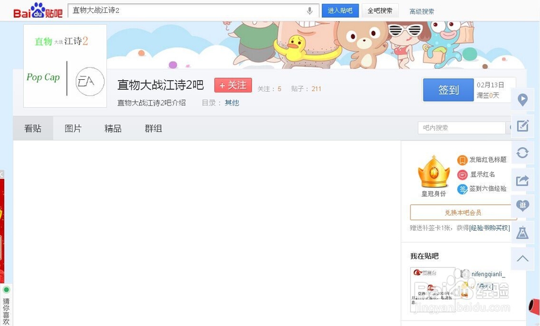This screenshot has width=540, height=326.
Task: Click the microphone voice search icon
Action: pos(309,11)
